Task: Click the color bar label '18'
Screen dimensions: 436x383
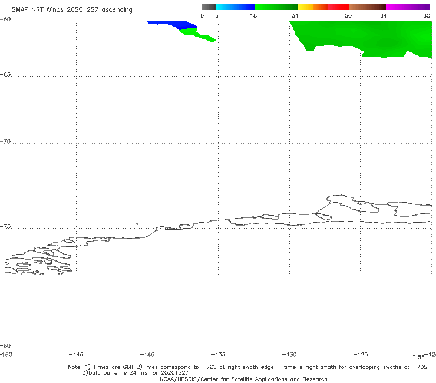Action: (x=253, y=16)
